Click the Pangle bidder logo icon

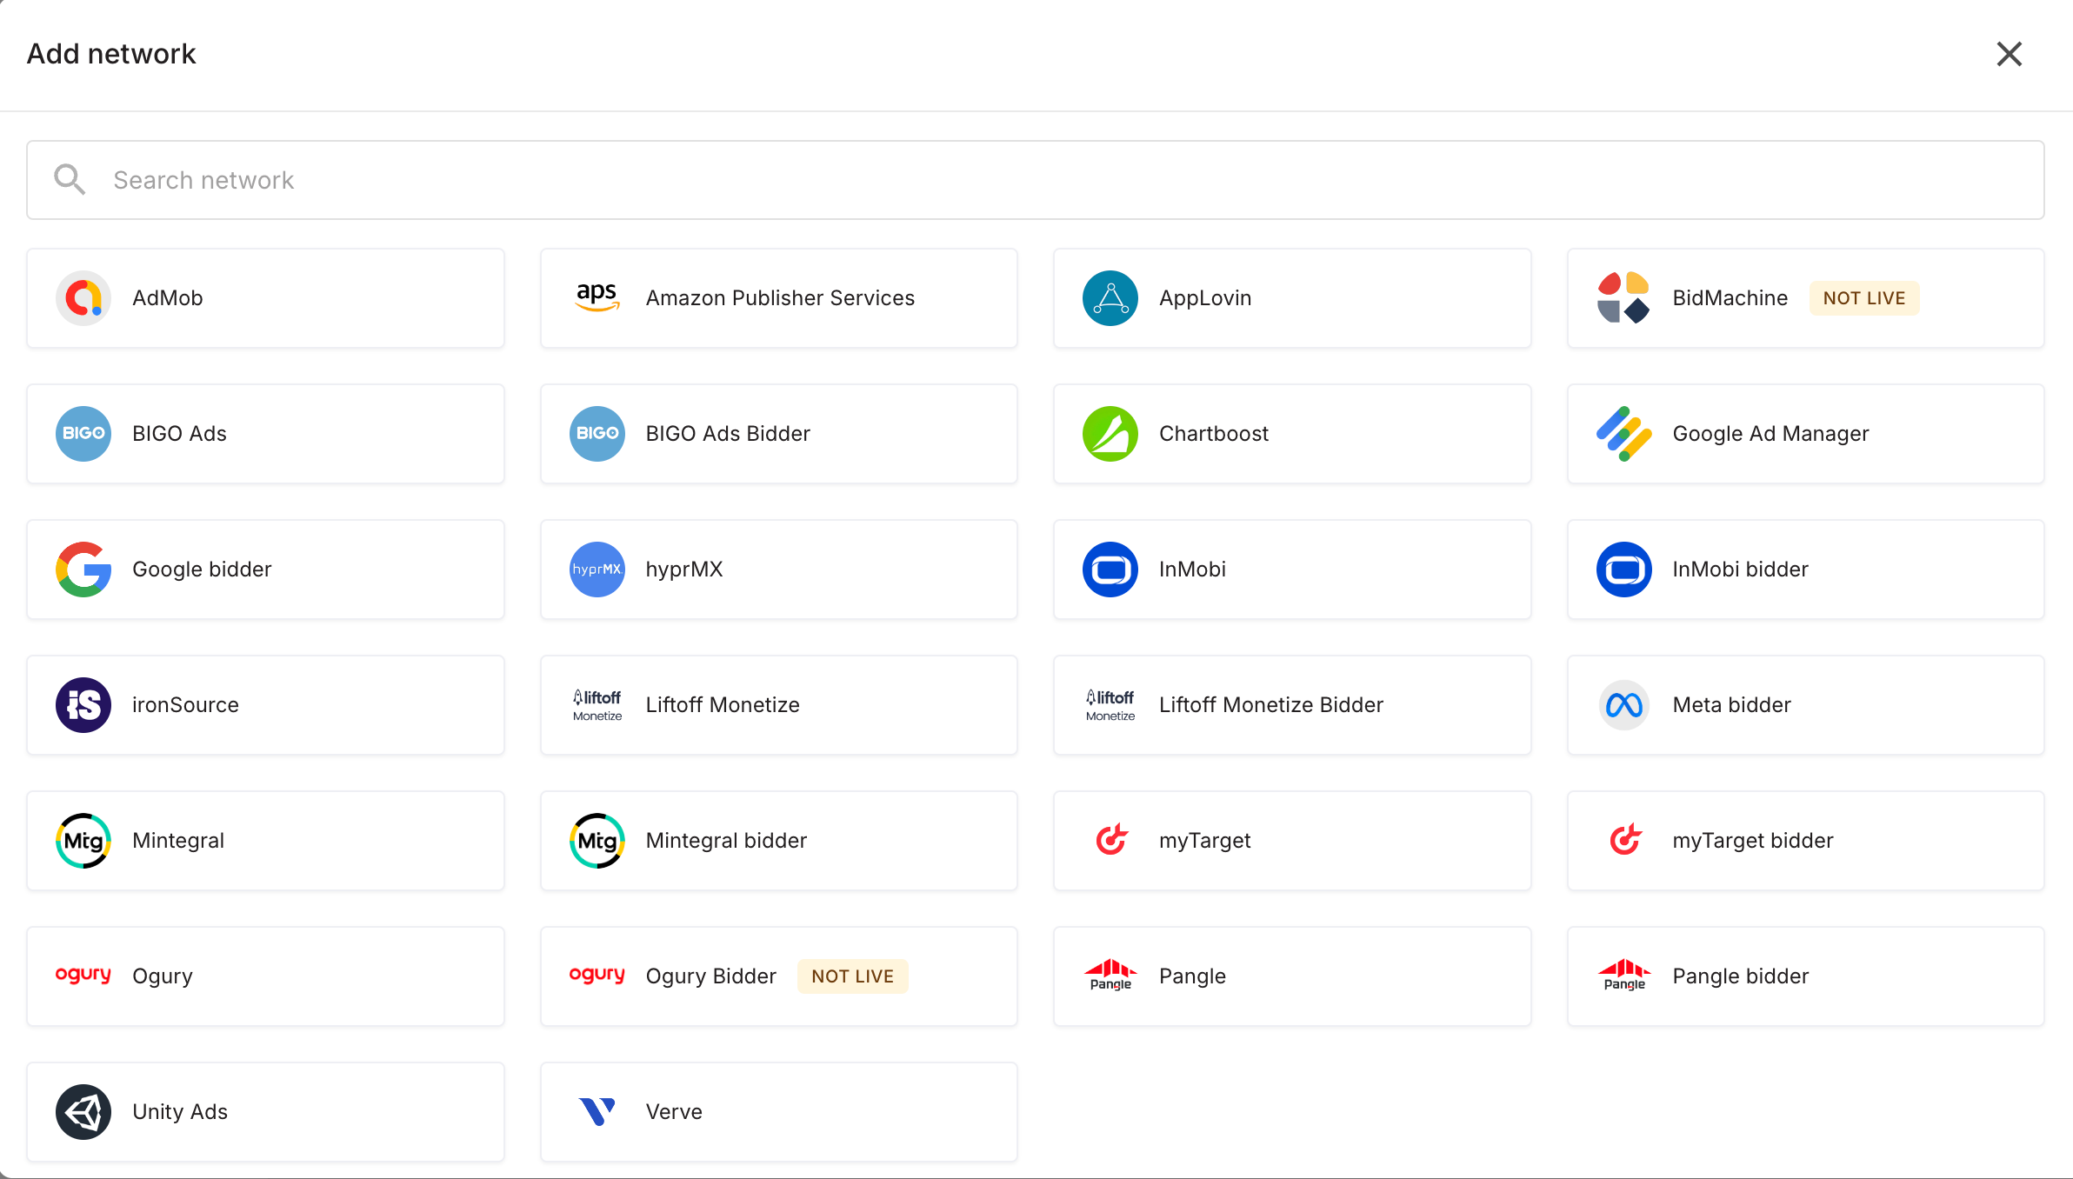pyautogui.click(x=1623, y=975)
